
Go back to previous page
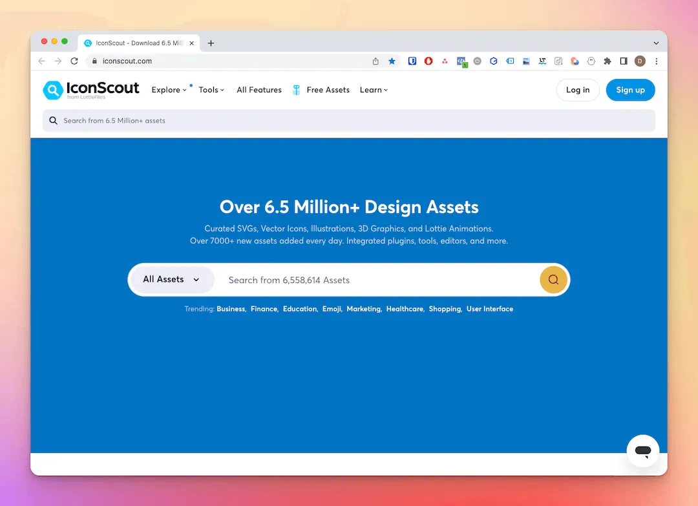[x=42, y=61]
